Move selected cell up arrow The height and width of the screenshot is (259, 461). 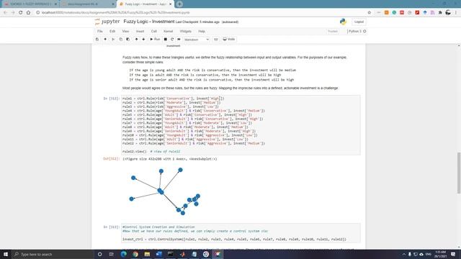click(x=136, y=39)
